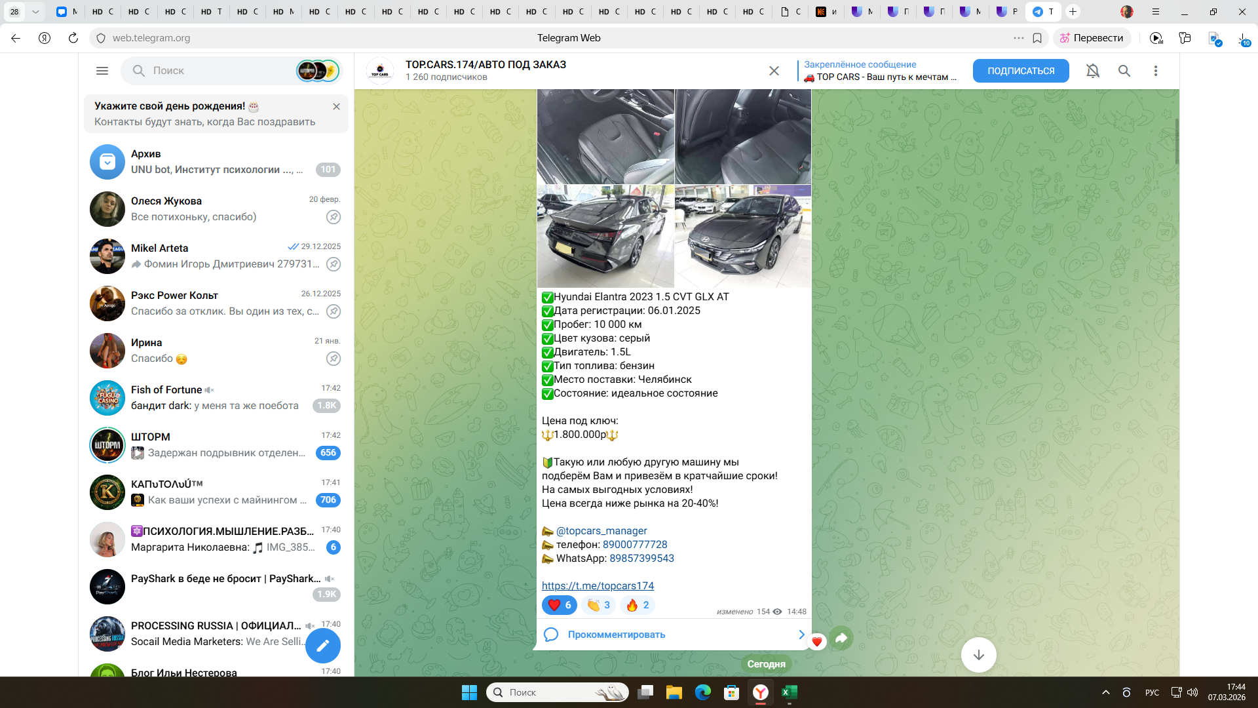Open the rear view car photo thumbnail
1258x708 pixels.
point(605,236)
